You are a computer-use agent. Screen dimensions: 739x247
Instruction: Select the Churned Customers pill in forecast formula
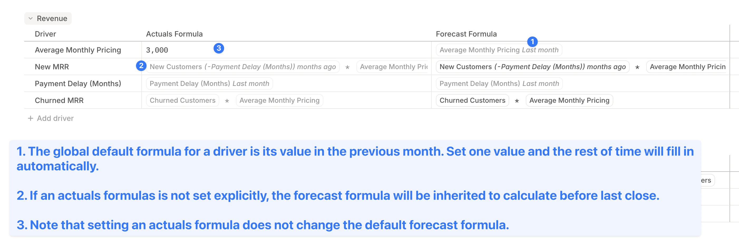472,100
